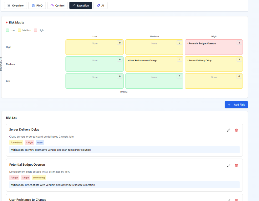The width and height of the screenshot is (259, 201).
Task: Click the Risk Matrix heading
Action: pyautogui.click(x=16, y=22)
